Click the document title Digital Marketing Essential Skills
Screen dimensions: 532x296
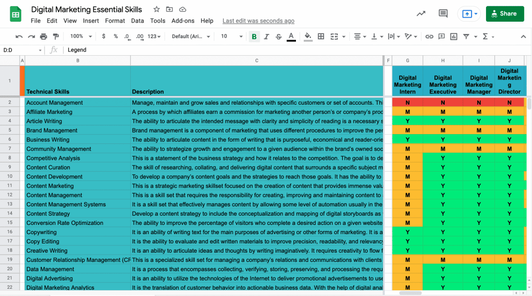pos(87,9)
